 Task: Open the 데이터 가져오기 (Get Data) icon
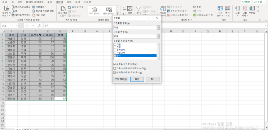(x=6, y=9)
